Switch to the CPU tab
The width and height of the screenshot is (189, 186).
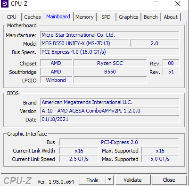[x=11, y=17]
